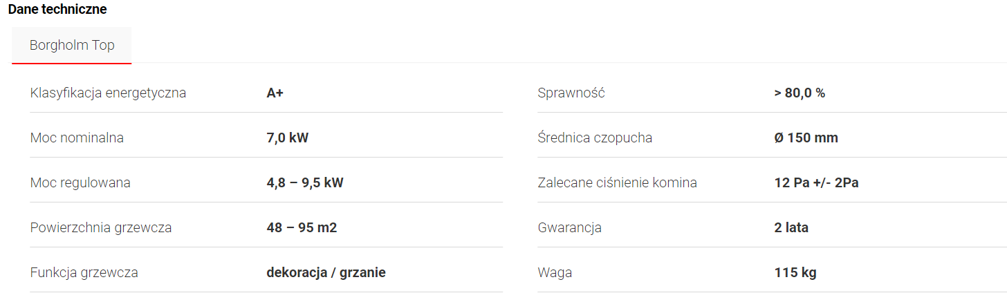
Task: Click the Moc regulowana label
Action: point(80,182)
